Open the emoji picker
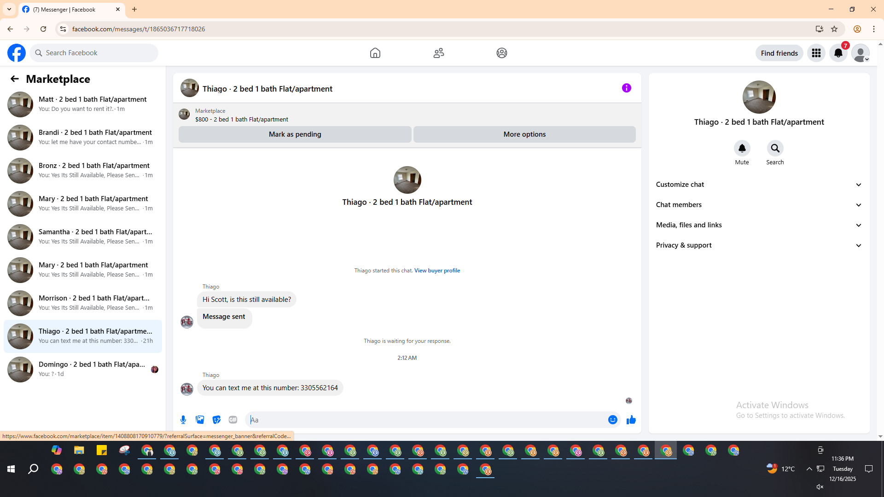 (x=613, y=420)
